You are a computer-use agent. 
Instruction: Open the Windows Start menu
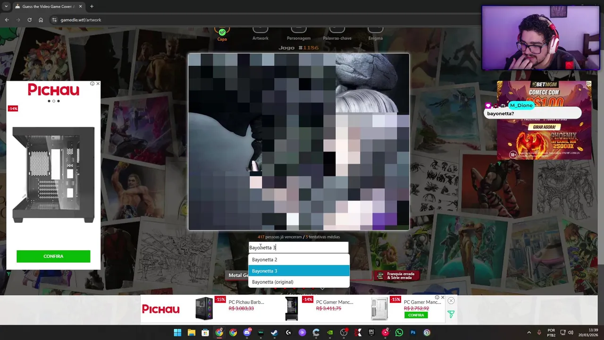pyautogui.click(x=177, y=332)
